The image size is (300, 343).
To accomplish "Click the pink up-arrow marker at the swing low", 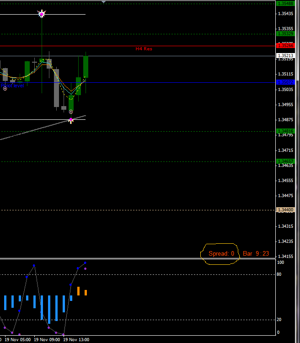I will click(71, 120).
